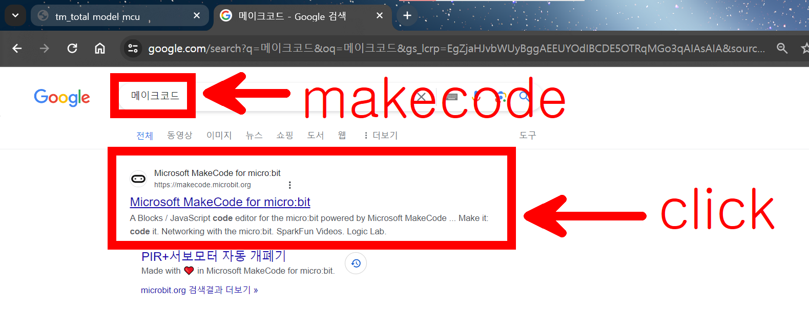
Task: Click the Microsoft MakeCode for micro:bit site name
Action: 217,173
